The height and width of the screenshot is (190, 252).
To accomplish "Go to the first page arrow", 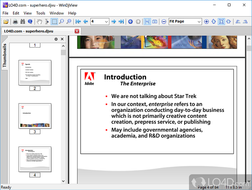I will (x=78, y=21).
